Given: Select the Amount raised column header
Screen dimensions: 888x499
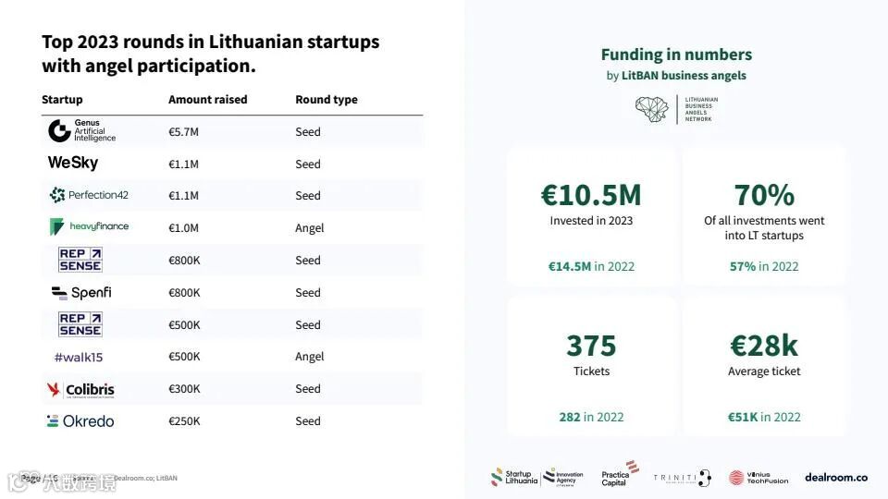Looking at the screenshot, I should 208,100.
